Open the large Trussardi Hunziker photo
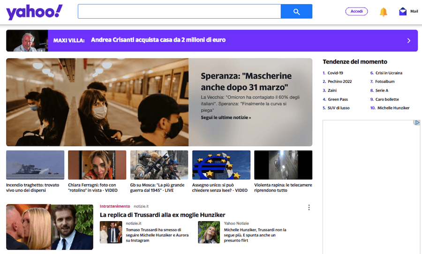This screenshot has height=254, width=422. pyautogui.click(x=50, y=227)
